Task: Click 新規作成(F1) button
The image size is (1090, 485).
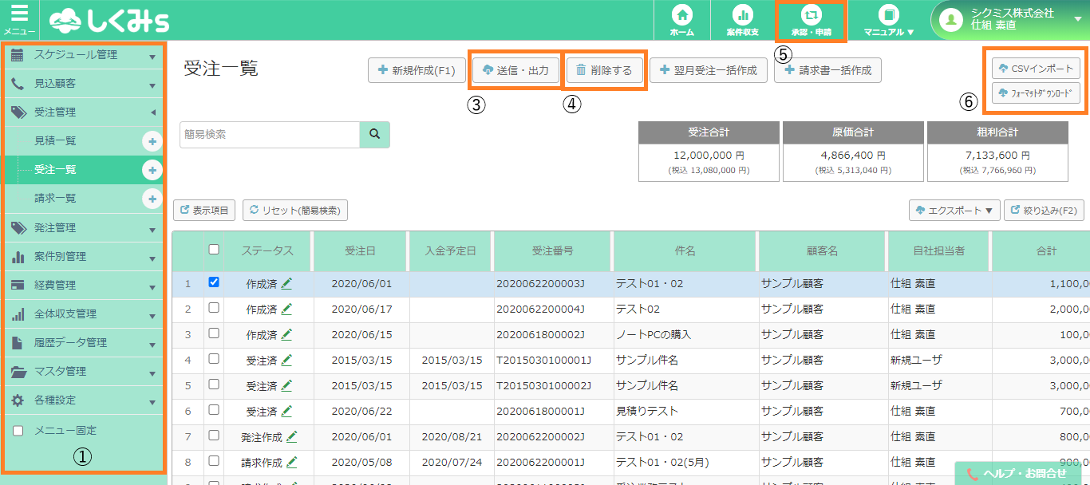Action: (x=417, y=70)
